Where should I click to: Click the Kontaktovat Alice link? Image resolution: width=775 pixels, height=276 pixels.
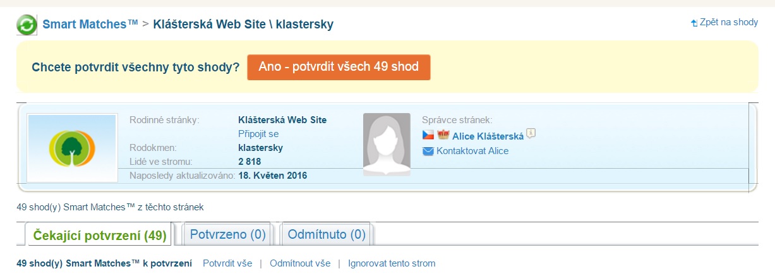pyautogui.click(x=472, y=151)
